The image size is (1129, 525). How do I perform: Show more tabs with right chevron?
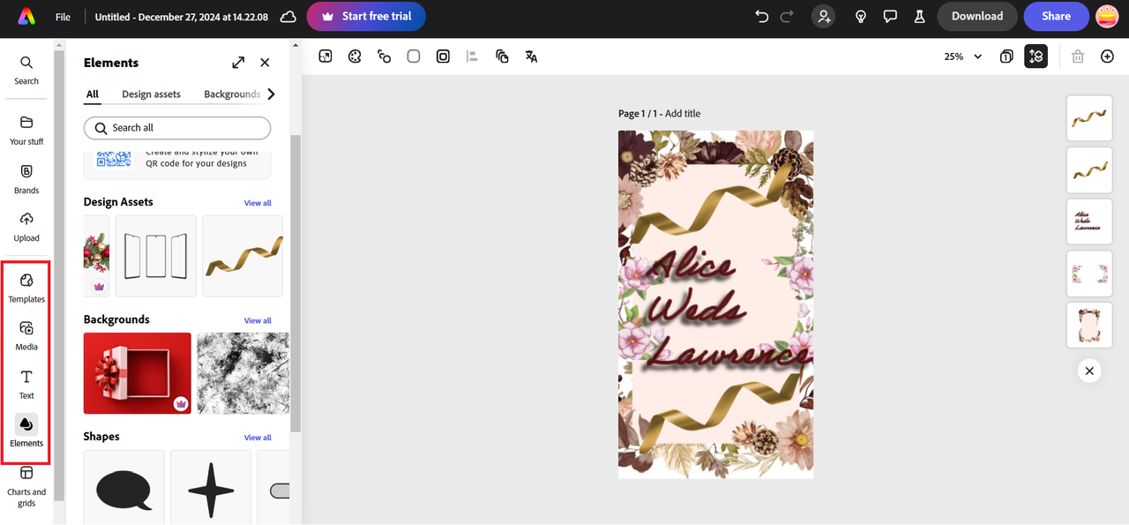coord(271,94)
